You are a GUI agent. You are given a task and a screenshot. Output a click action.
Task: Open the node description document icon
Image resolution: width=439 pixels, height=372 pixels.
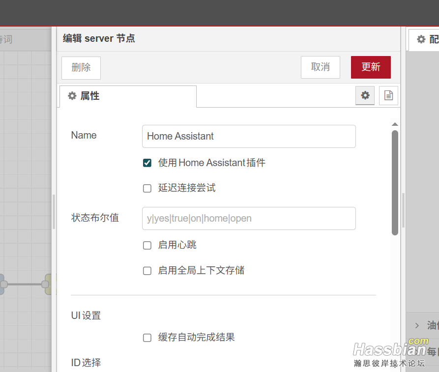[x=388, y=95]
